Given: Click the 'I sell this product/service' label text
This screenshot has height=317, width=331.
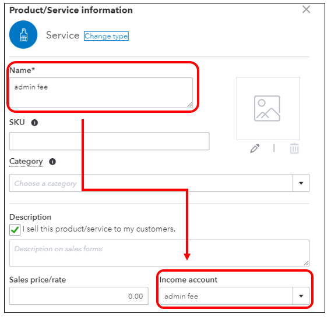Looking at the screenshot, I should pyautogui.click(x=99, y=229).
